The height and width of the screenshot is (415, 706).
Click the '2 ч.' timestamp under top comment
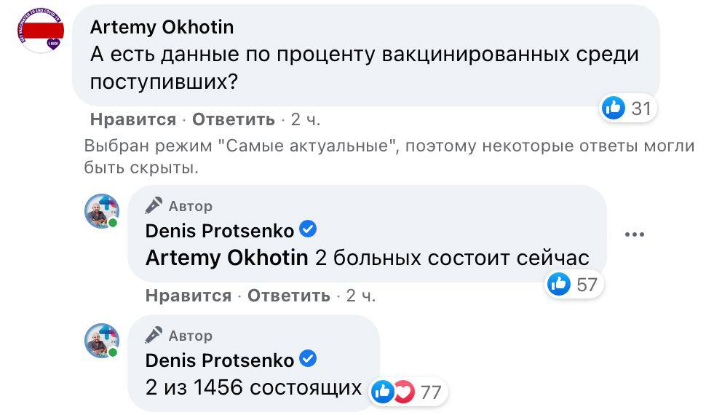tap(305, 119)
